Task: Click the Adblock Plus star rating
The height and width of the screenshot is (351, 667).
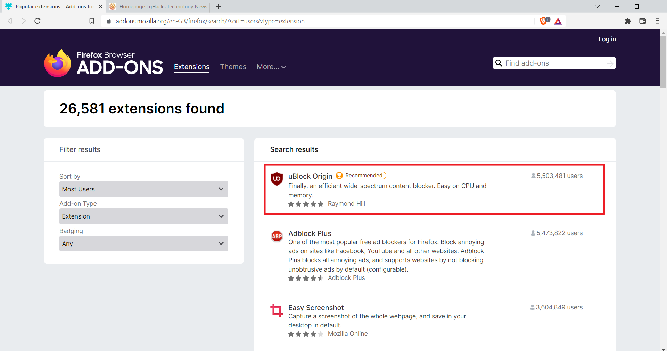Action: click(306, 278)
